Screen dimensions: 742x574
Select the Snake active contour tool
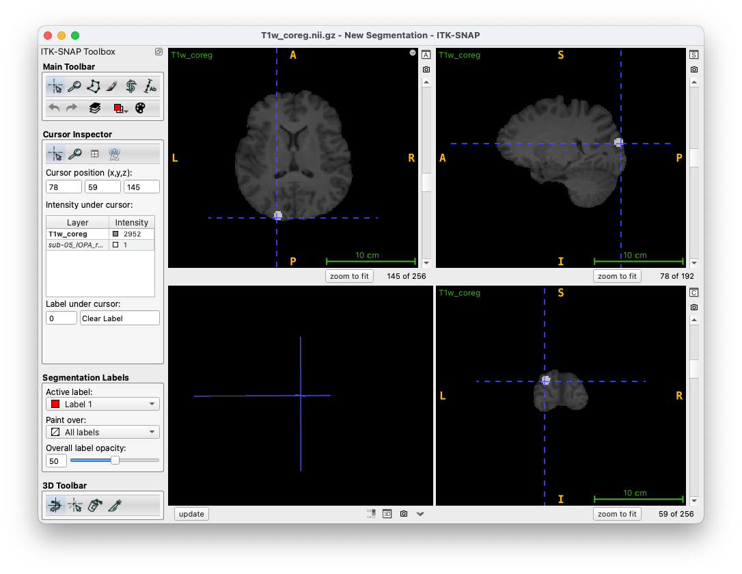point(131,87)
